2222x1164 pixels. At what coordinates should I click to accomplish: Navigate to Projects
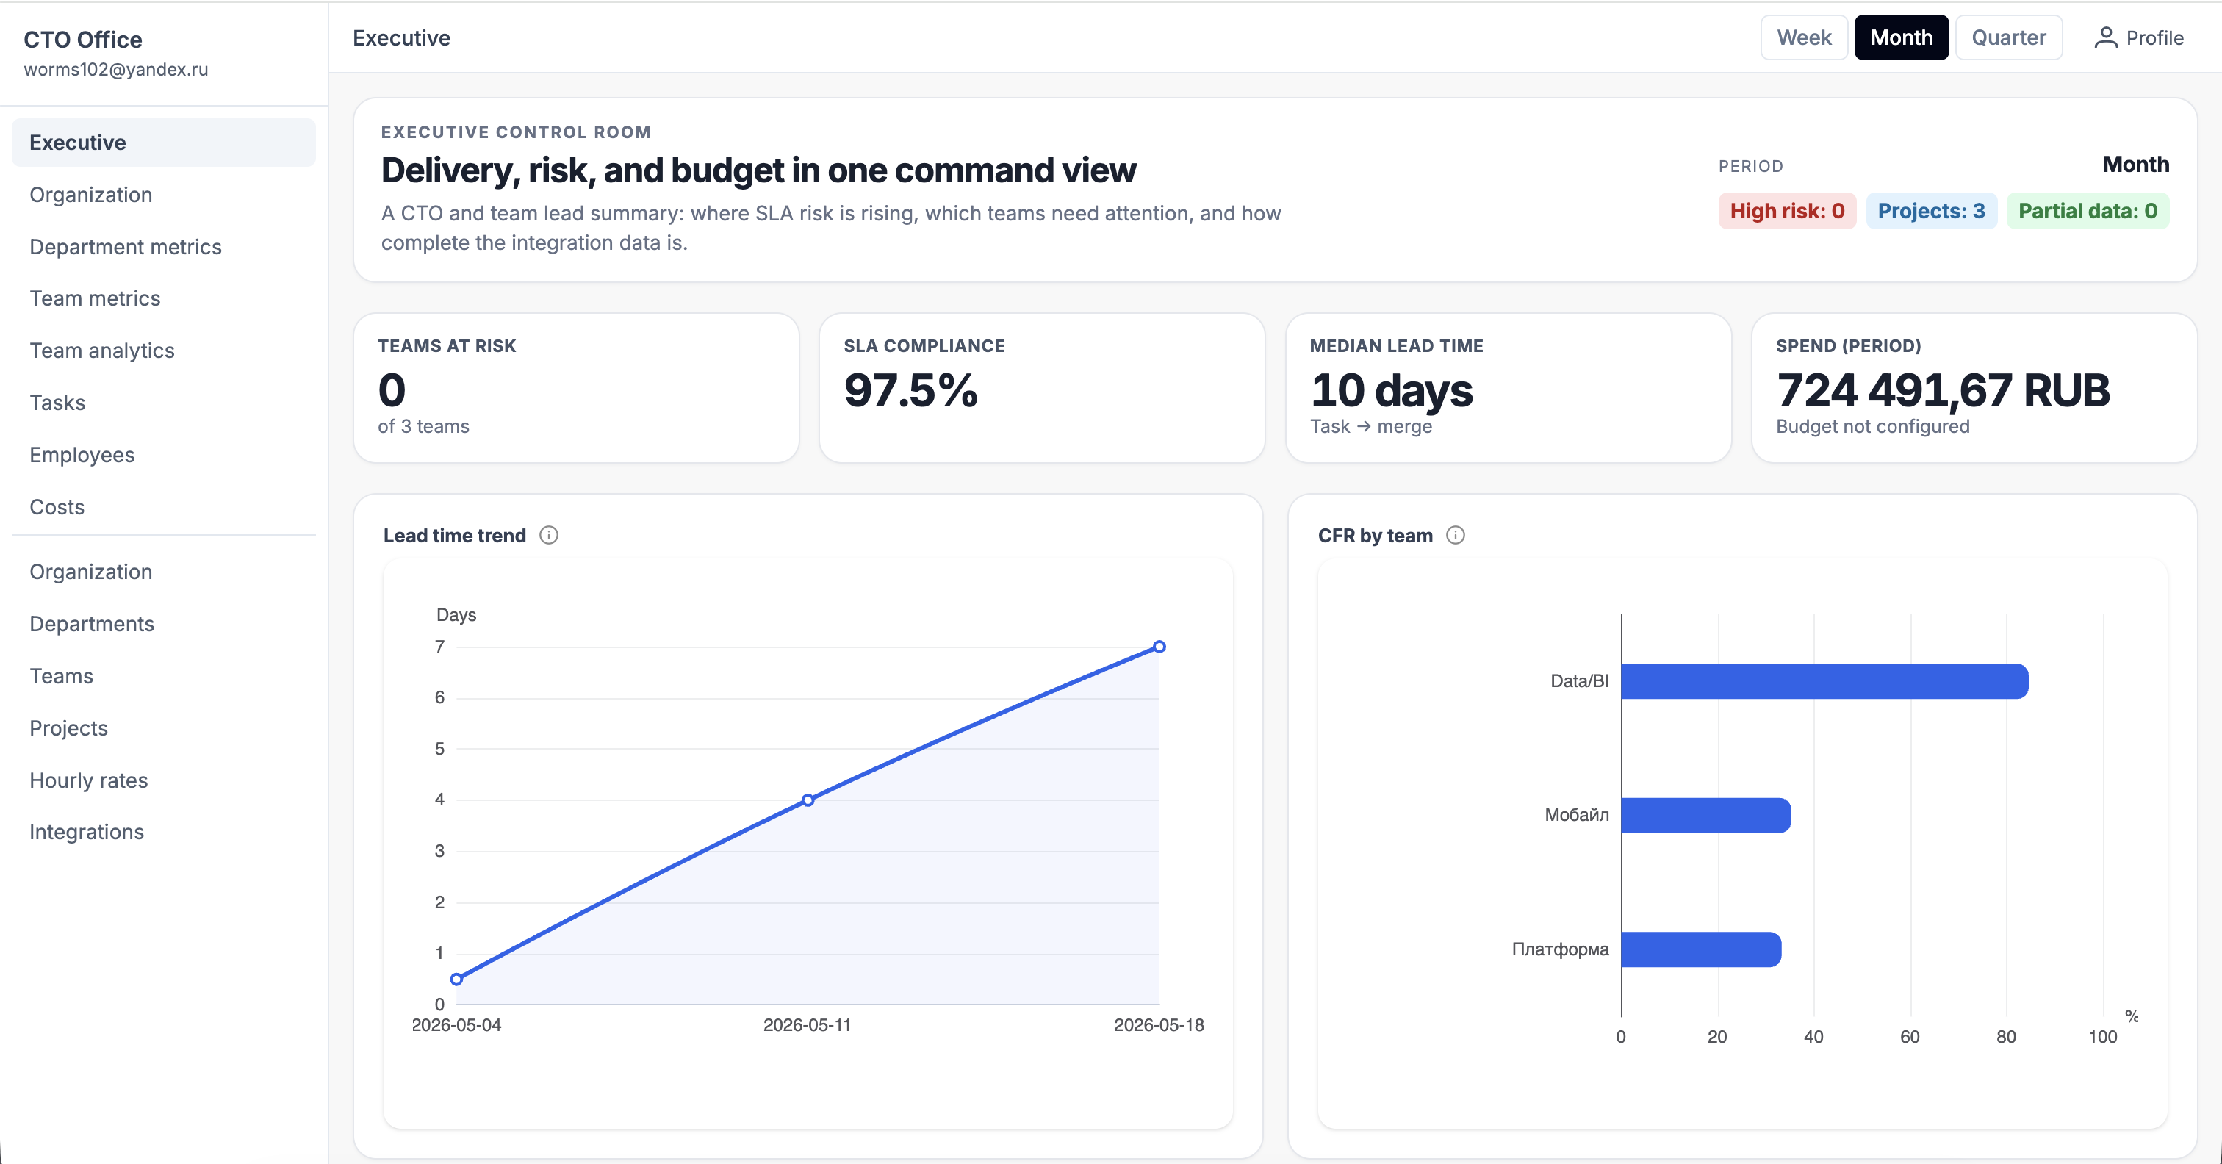click(x=164, y=728)
